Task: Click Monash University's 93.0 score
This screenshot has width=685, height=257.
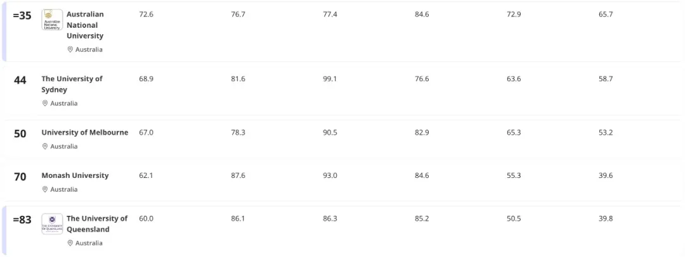Action: (330, 175)
